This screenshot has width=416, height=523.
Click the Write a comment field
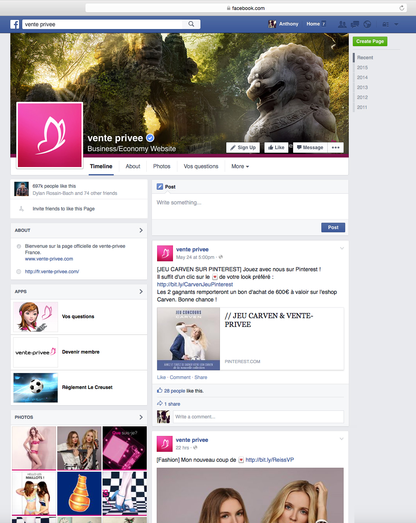[259, 417]
